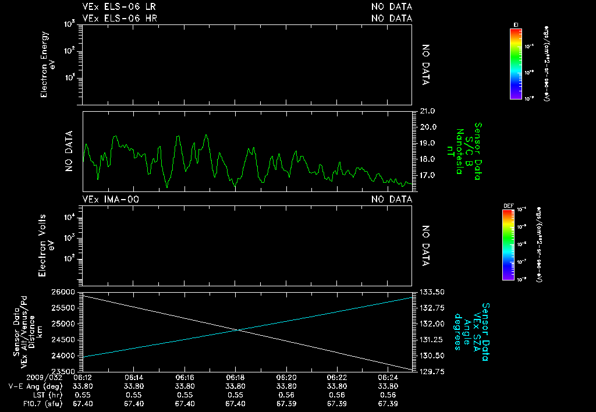Click the '23500' distance axis value

click(63, 372)
